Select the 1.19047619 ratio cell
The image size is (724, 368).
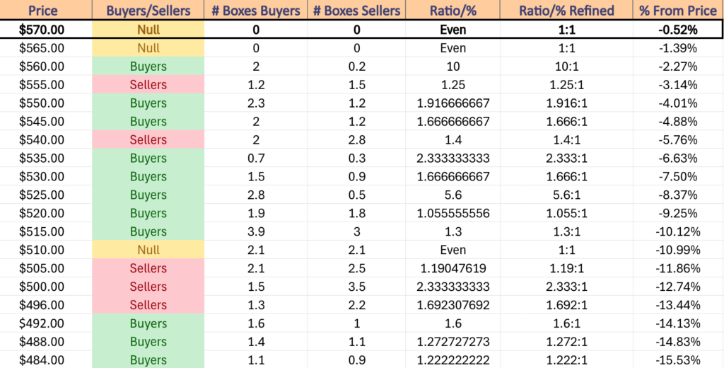452,268
